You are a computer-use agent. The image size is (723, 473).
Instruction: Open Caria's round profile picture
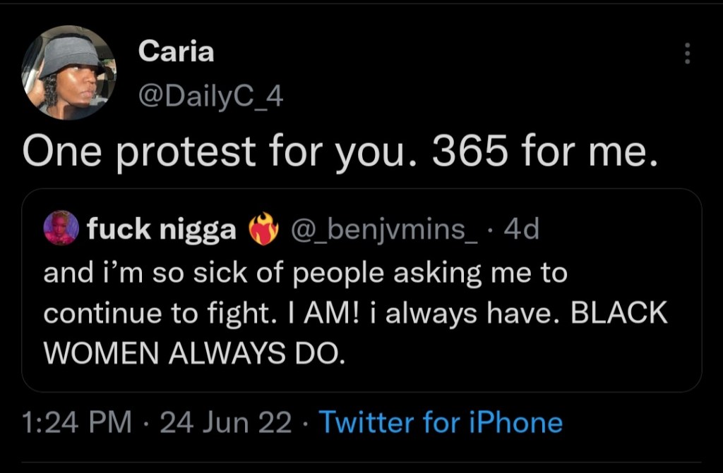(68, 73)
